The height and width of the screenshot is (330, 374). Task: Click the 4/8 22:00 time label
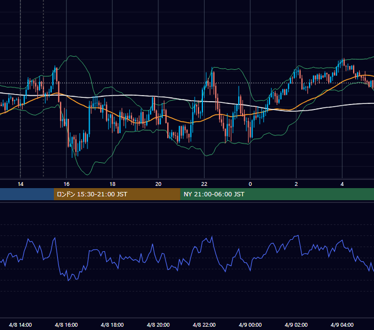(x=204, y=324)
